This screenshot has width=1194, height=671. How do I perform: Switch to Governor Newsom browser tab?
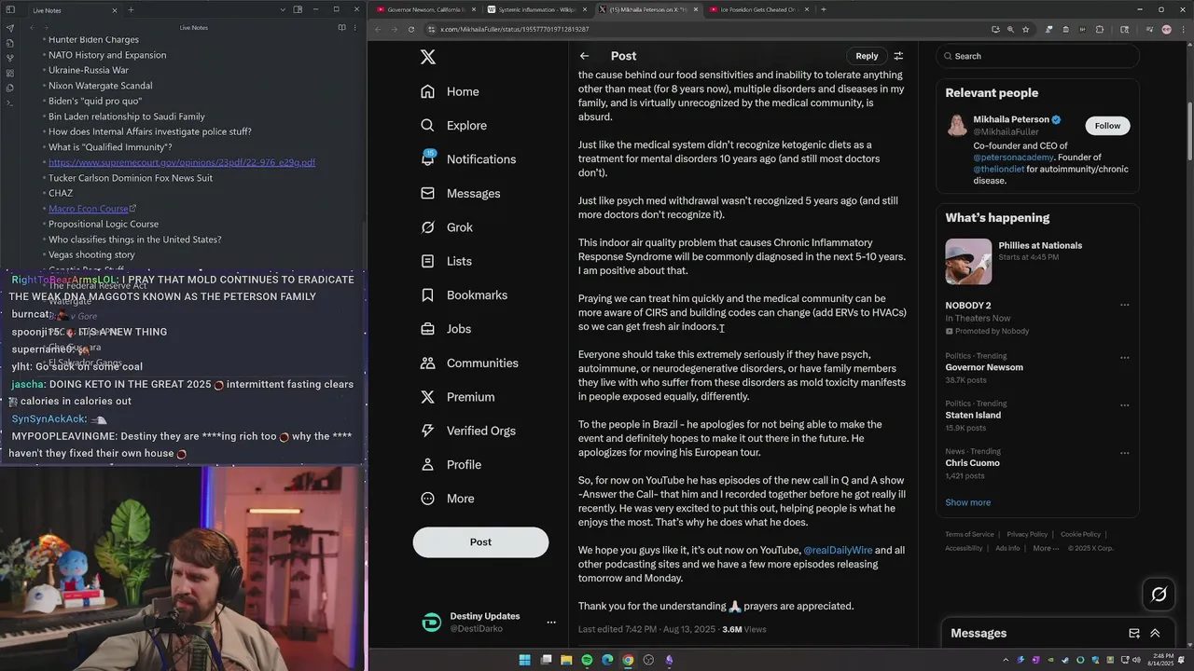424,9
